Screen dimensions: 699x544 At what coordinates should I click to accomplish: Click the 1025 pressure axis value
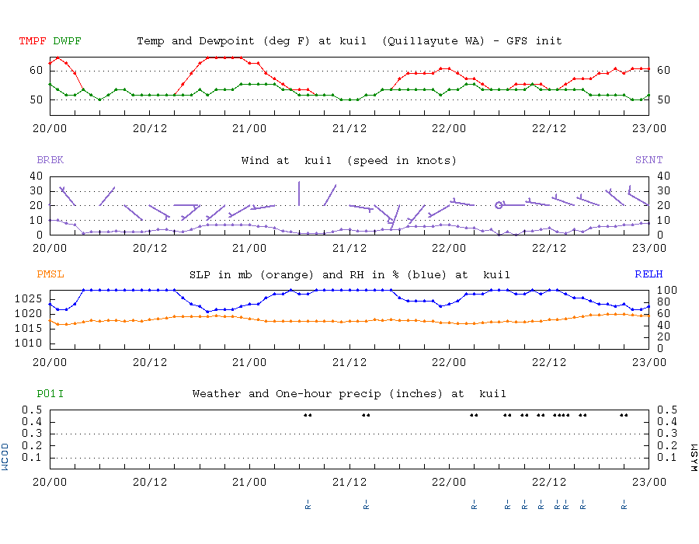pos(29,298)
